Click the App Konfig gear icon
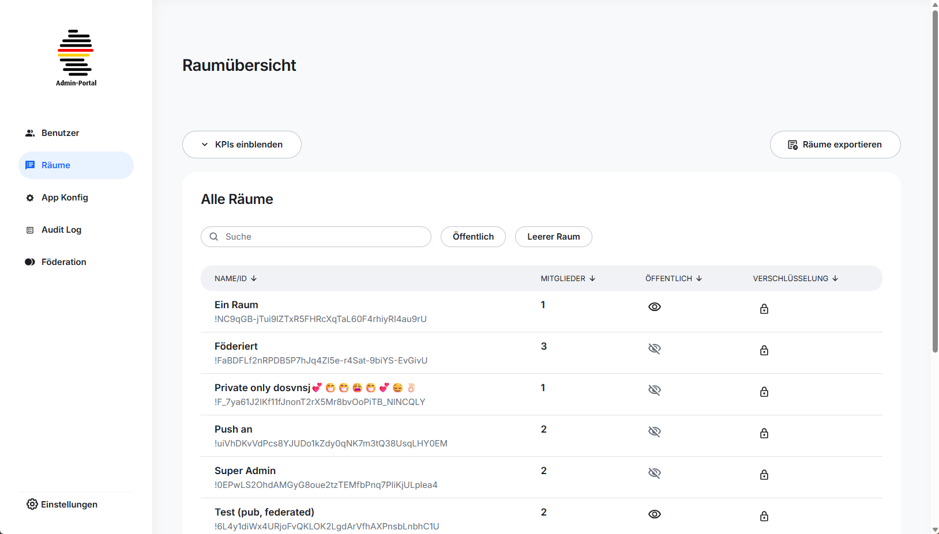This screenshot has width=939, height=534. click(30, 198)
